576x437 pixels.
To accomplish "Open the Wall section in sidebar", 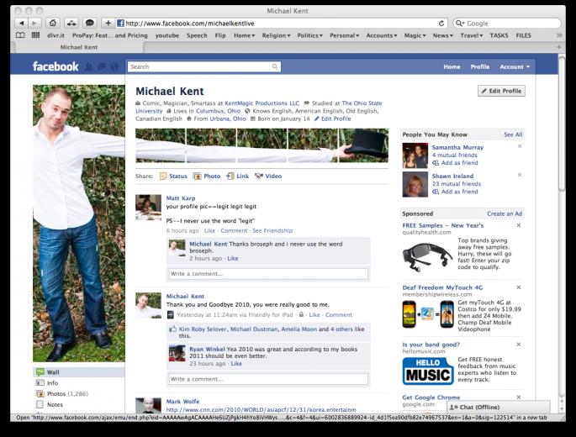I will [x=78, y=372].
